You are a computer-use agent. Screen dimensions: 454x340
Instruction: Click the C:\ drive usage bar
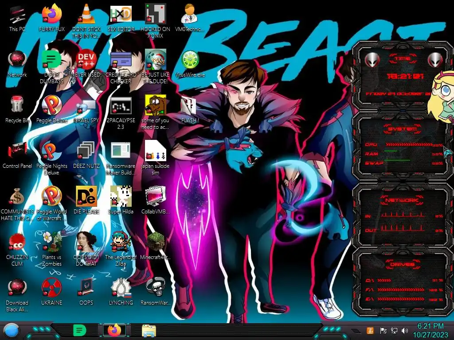[384, 280]
